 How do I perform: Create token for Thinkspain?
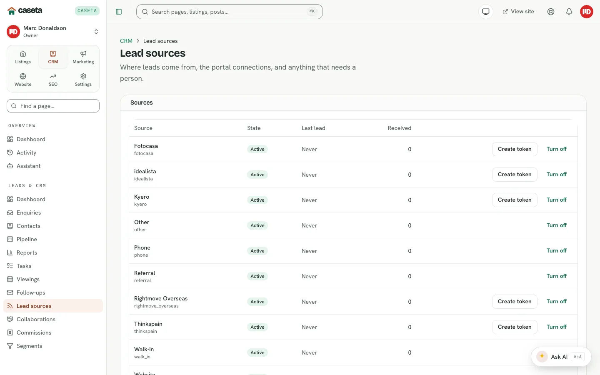click(x=515, y=327)
